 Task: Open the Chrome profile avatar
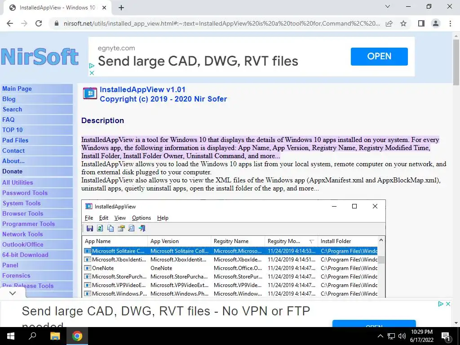coord(436,23)
